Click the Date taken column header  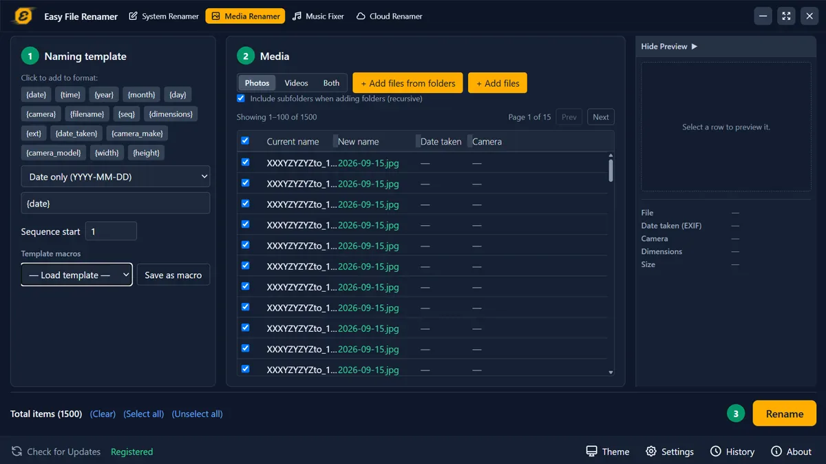(x=441, y=142)
